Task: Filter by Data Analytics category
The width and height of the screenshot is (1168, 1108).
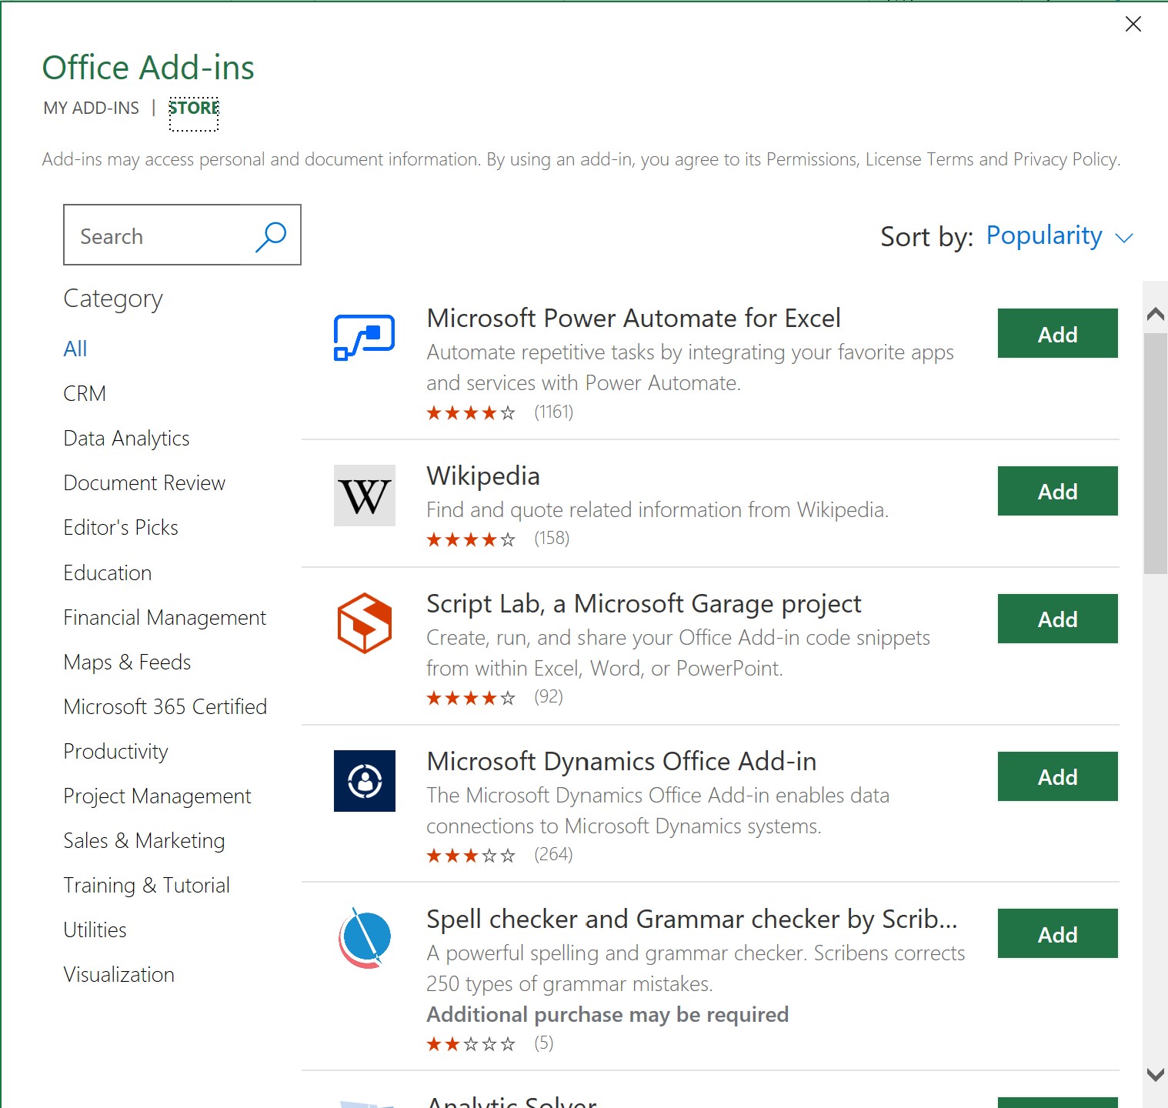Action: click(126, 439)
